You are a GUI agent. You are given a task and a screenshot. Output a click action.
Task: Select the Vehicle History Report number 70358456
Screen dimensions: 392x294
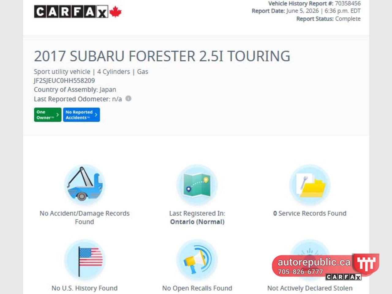348,3
